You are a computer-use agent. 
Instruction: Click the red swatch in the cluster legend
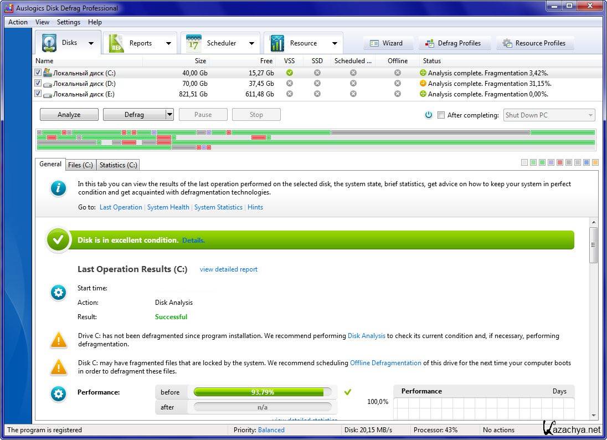pos(560,162)
